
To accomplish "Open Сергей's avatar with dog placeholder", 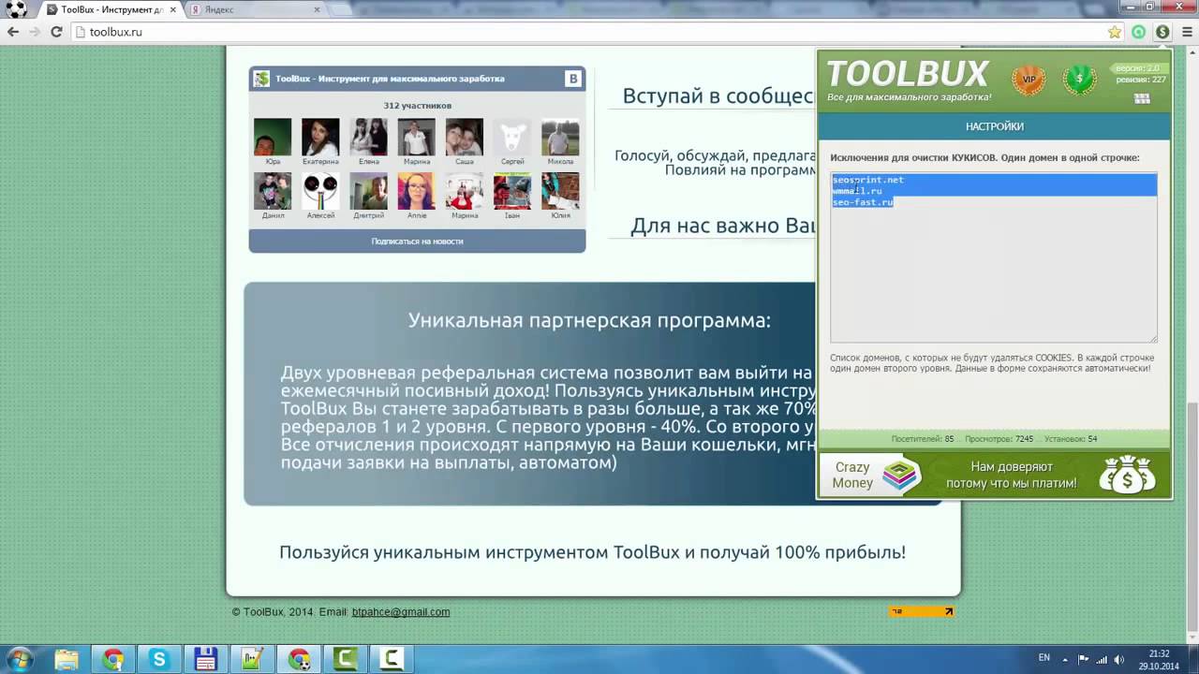I will [512, 137].
